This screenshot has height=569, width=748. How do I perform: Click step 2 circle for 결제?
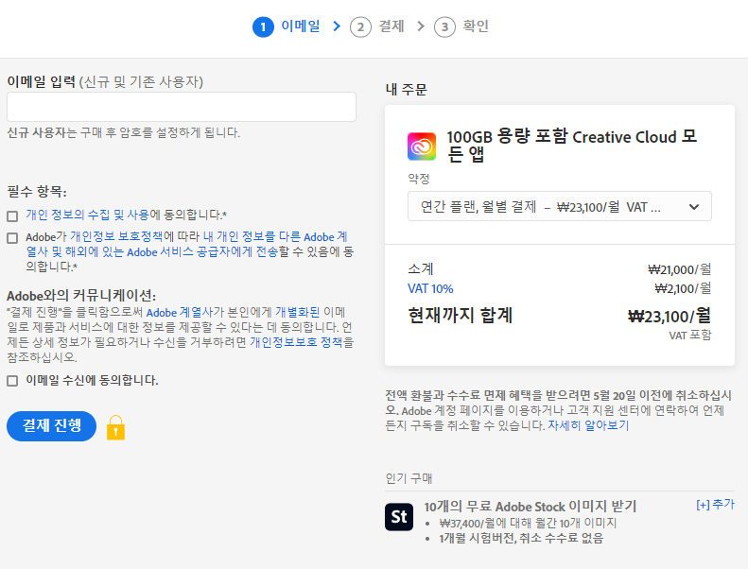pos(360,27)
